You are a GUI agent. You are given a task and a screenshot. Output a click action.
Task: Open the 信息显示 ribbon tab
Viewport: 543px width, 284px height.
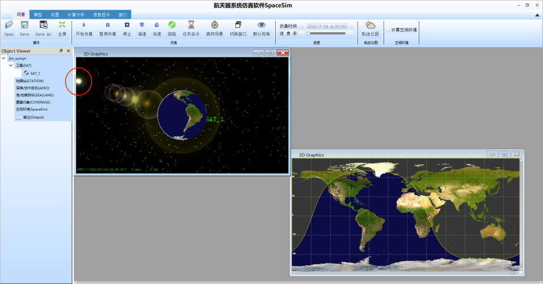click(102, 15)
